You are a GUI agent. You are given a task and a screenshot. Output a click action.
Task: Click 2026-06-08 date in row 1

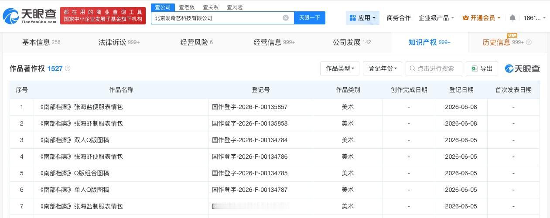click(461, 107)
